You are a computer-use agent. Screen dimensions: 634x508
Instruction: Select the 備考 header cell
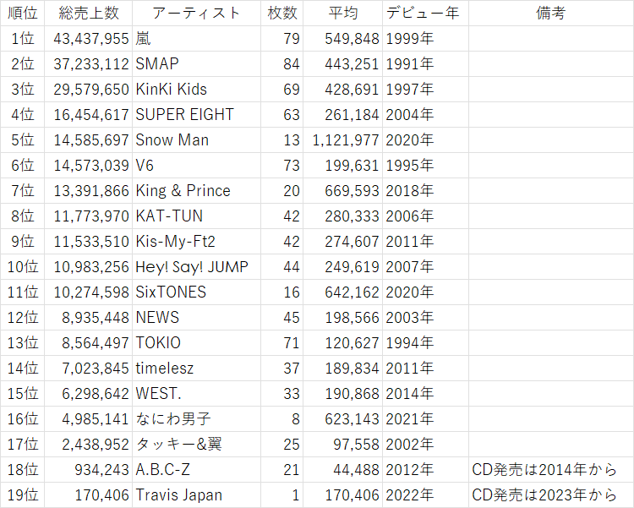551,13
